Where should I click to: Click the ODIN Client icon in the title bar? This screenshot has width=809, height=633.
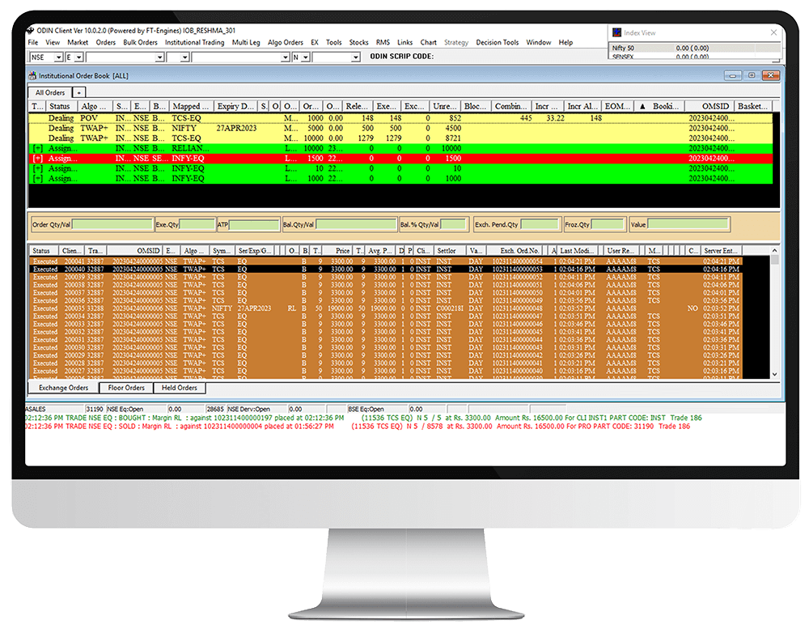tap(31, 31)
